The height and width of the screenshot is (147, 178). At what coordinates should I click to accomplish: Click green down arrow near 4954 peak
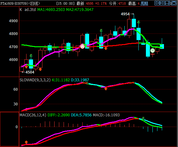pos(138,22)
